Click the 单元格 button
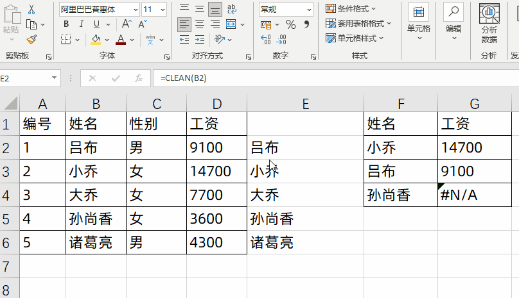 [x=419, y=22]
